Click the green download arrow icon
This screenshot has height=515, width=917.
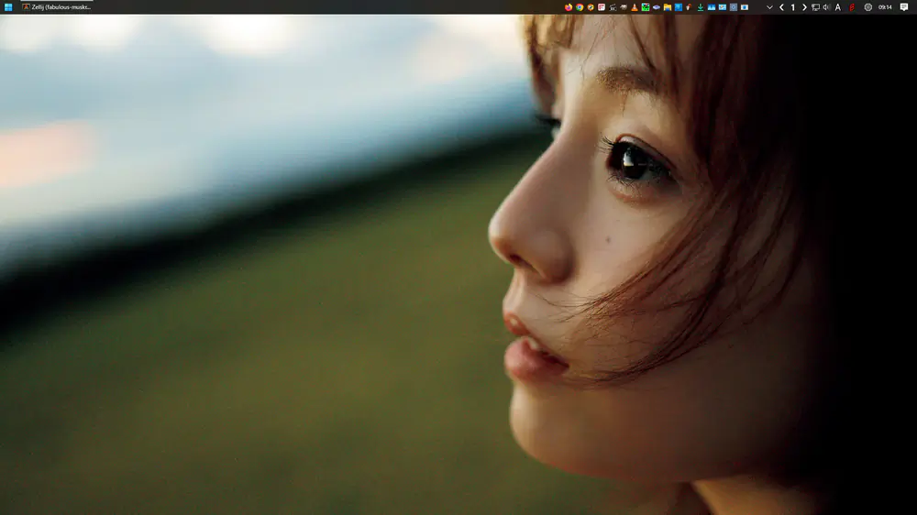point(701,6)
